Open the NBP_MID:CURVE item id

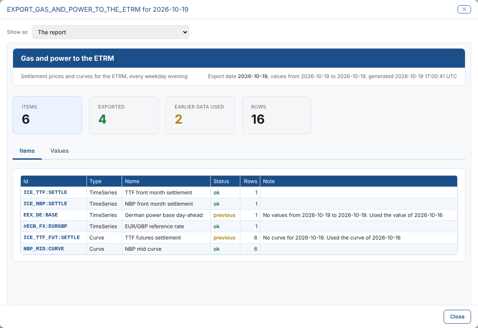click(44, 249)
